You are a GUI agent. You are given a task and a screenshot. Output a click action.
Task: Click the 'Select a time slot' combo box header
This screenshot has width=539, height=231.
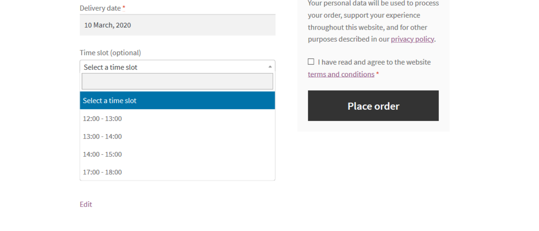pyautogui.click(x=173, y=67)
